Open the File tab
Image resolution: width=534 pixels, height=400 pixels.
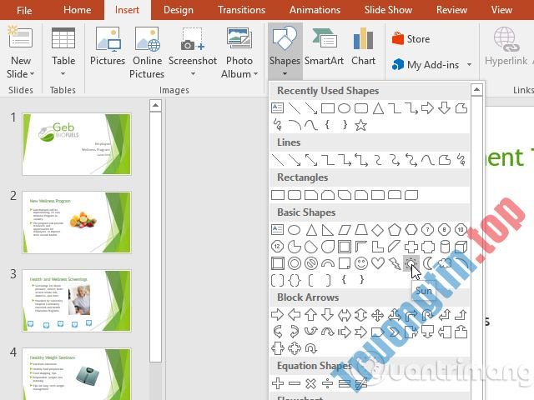[24, 10]
